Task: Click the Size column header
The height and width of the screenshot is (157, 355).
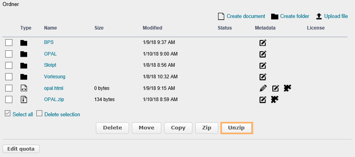Action: point(99,28)
